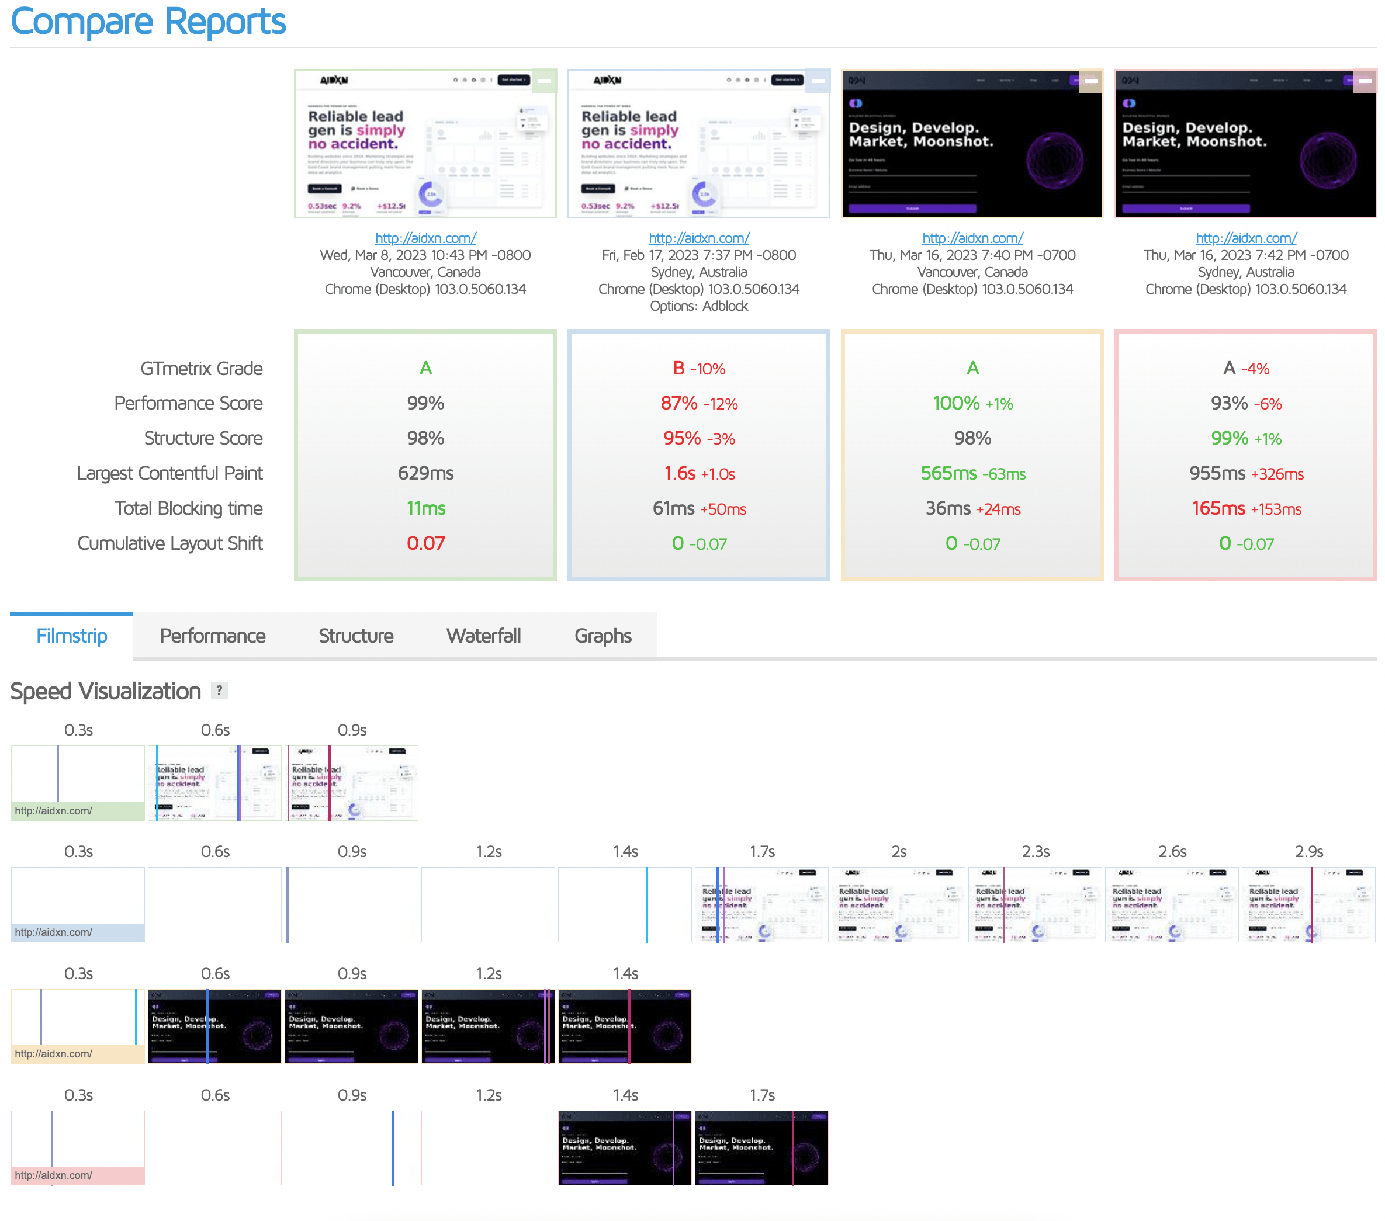This screenshot has height=1221, width=1385.
Task: View the Adblock report's page screenshot thumbnail
Action: pyautogui.click(x=698, y=144)
